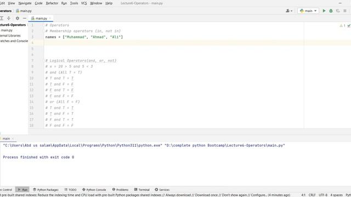Click the Membership operators comment on line 2
This screenshot has width=351, height=197.
[83, 31]
